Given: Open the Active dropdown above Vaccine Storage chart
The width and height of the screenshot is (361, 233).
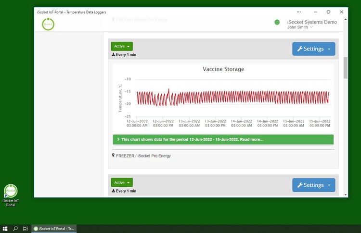Looking at the screenshot, I should (x=122, y=46).
